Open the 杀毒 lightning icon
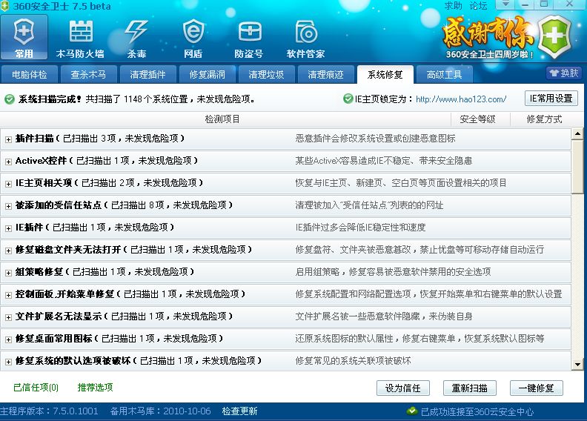587x421 pixels. [136, 38]
